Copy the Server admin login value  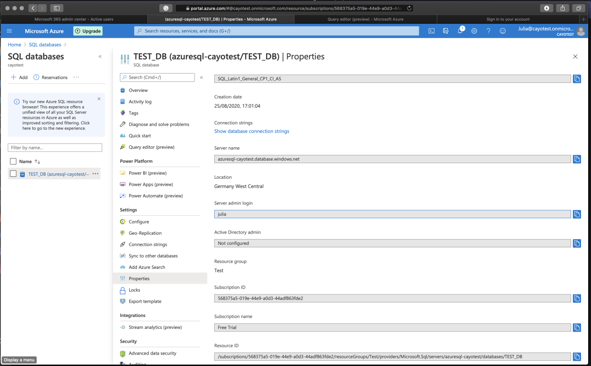point(577,214)
